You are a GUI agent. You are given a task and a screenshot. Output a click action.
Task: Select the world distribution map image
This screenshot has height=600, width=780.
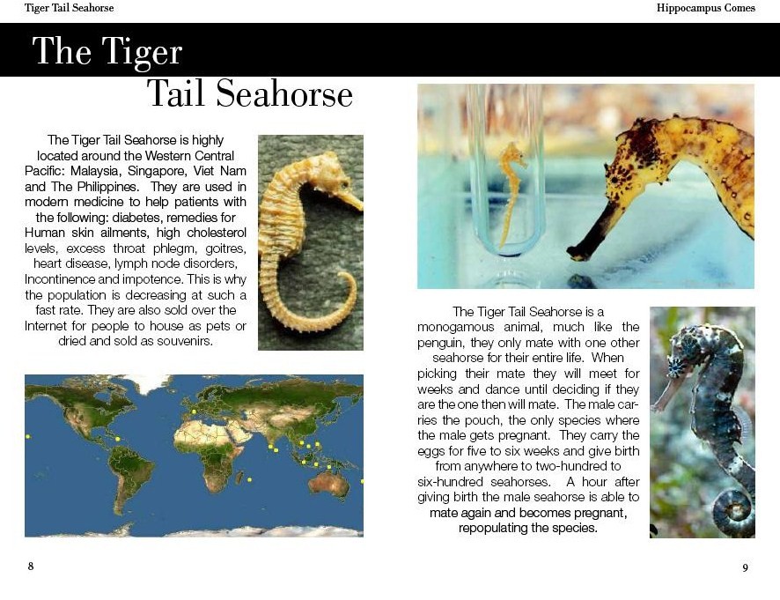[194, 455]
